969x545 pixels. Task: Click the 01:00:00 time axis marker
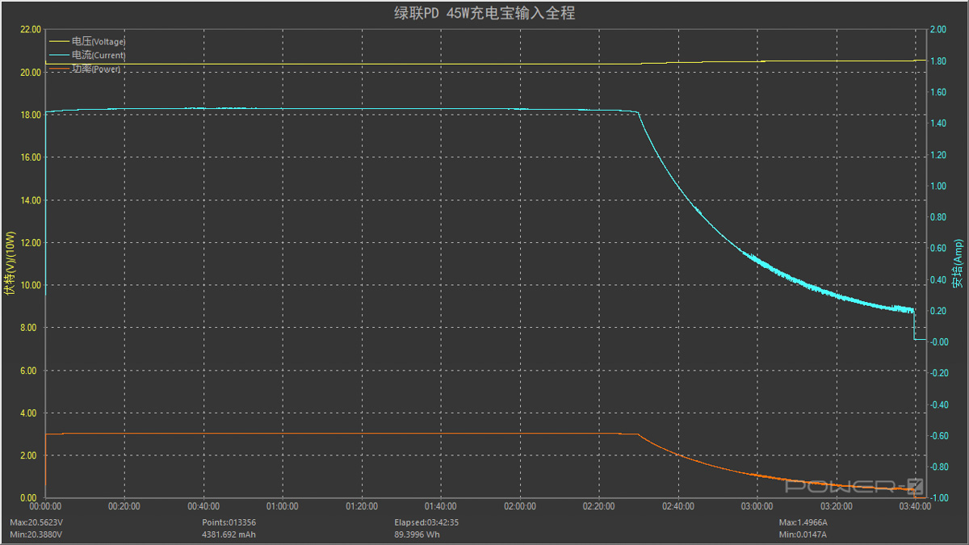tap(282, 506)
